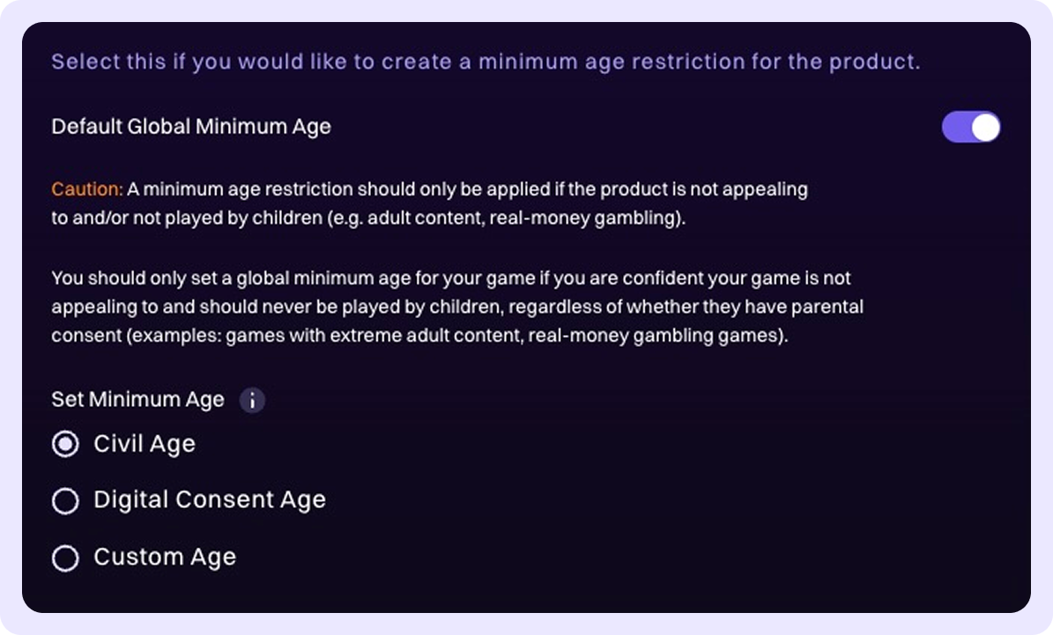Pick the Custom Age radio circle
This screenshot has width=1053, height=635.
[x=65, y=557]
